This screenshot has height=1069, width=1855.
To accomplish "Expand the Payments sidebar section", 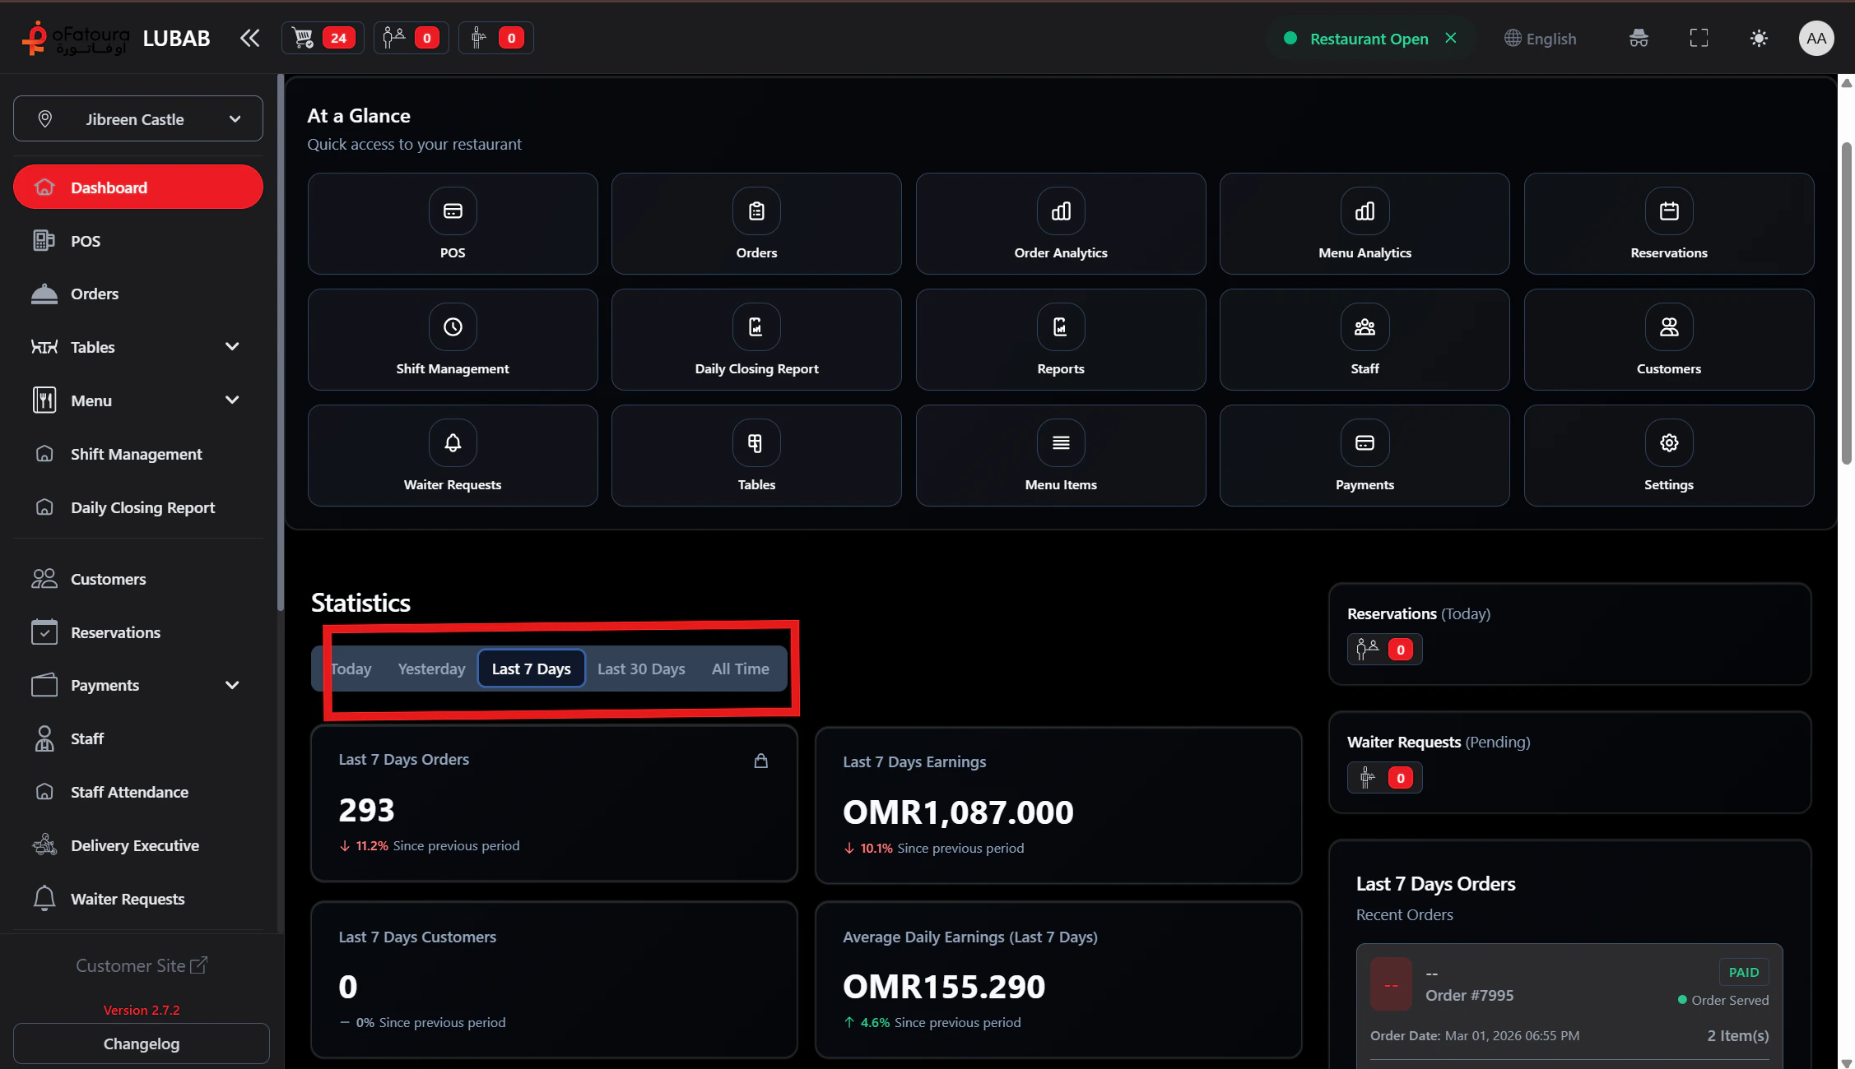I will click(x=231, y=684).
